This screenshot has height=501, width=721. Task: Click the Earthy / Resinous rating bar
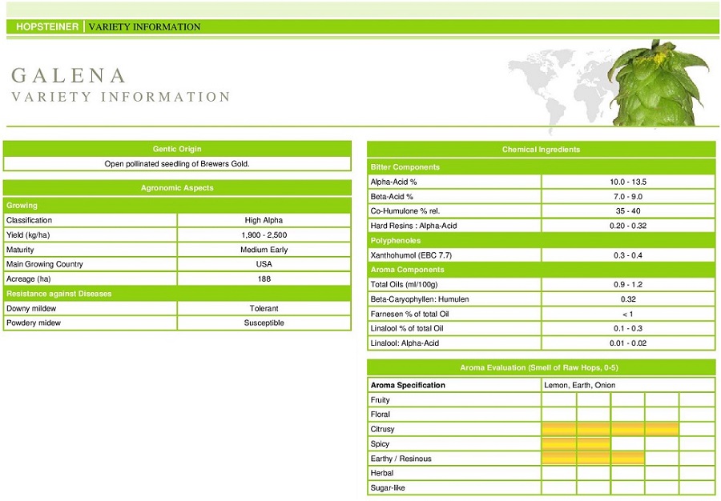(x=593, y=459)
